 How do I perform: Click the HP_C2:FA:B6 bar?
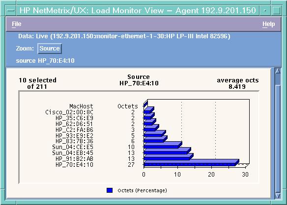point(151,128)
